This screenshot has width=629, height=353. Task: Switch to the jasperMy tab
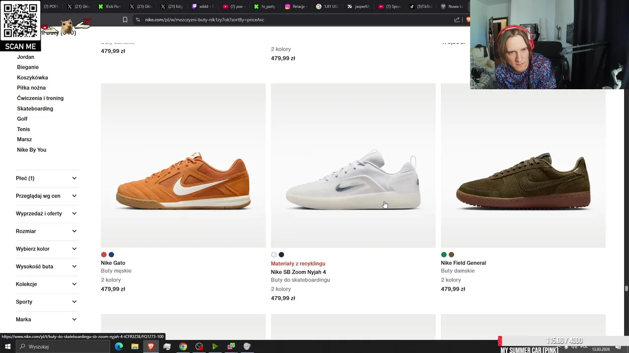(358, 6)
